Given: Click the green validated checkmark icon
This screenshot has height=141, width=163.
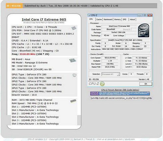Looking at the screenshot, I should (102, 84).
